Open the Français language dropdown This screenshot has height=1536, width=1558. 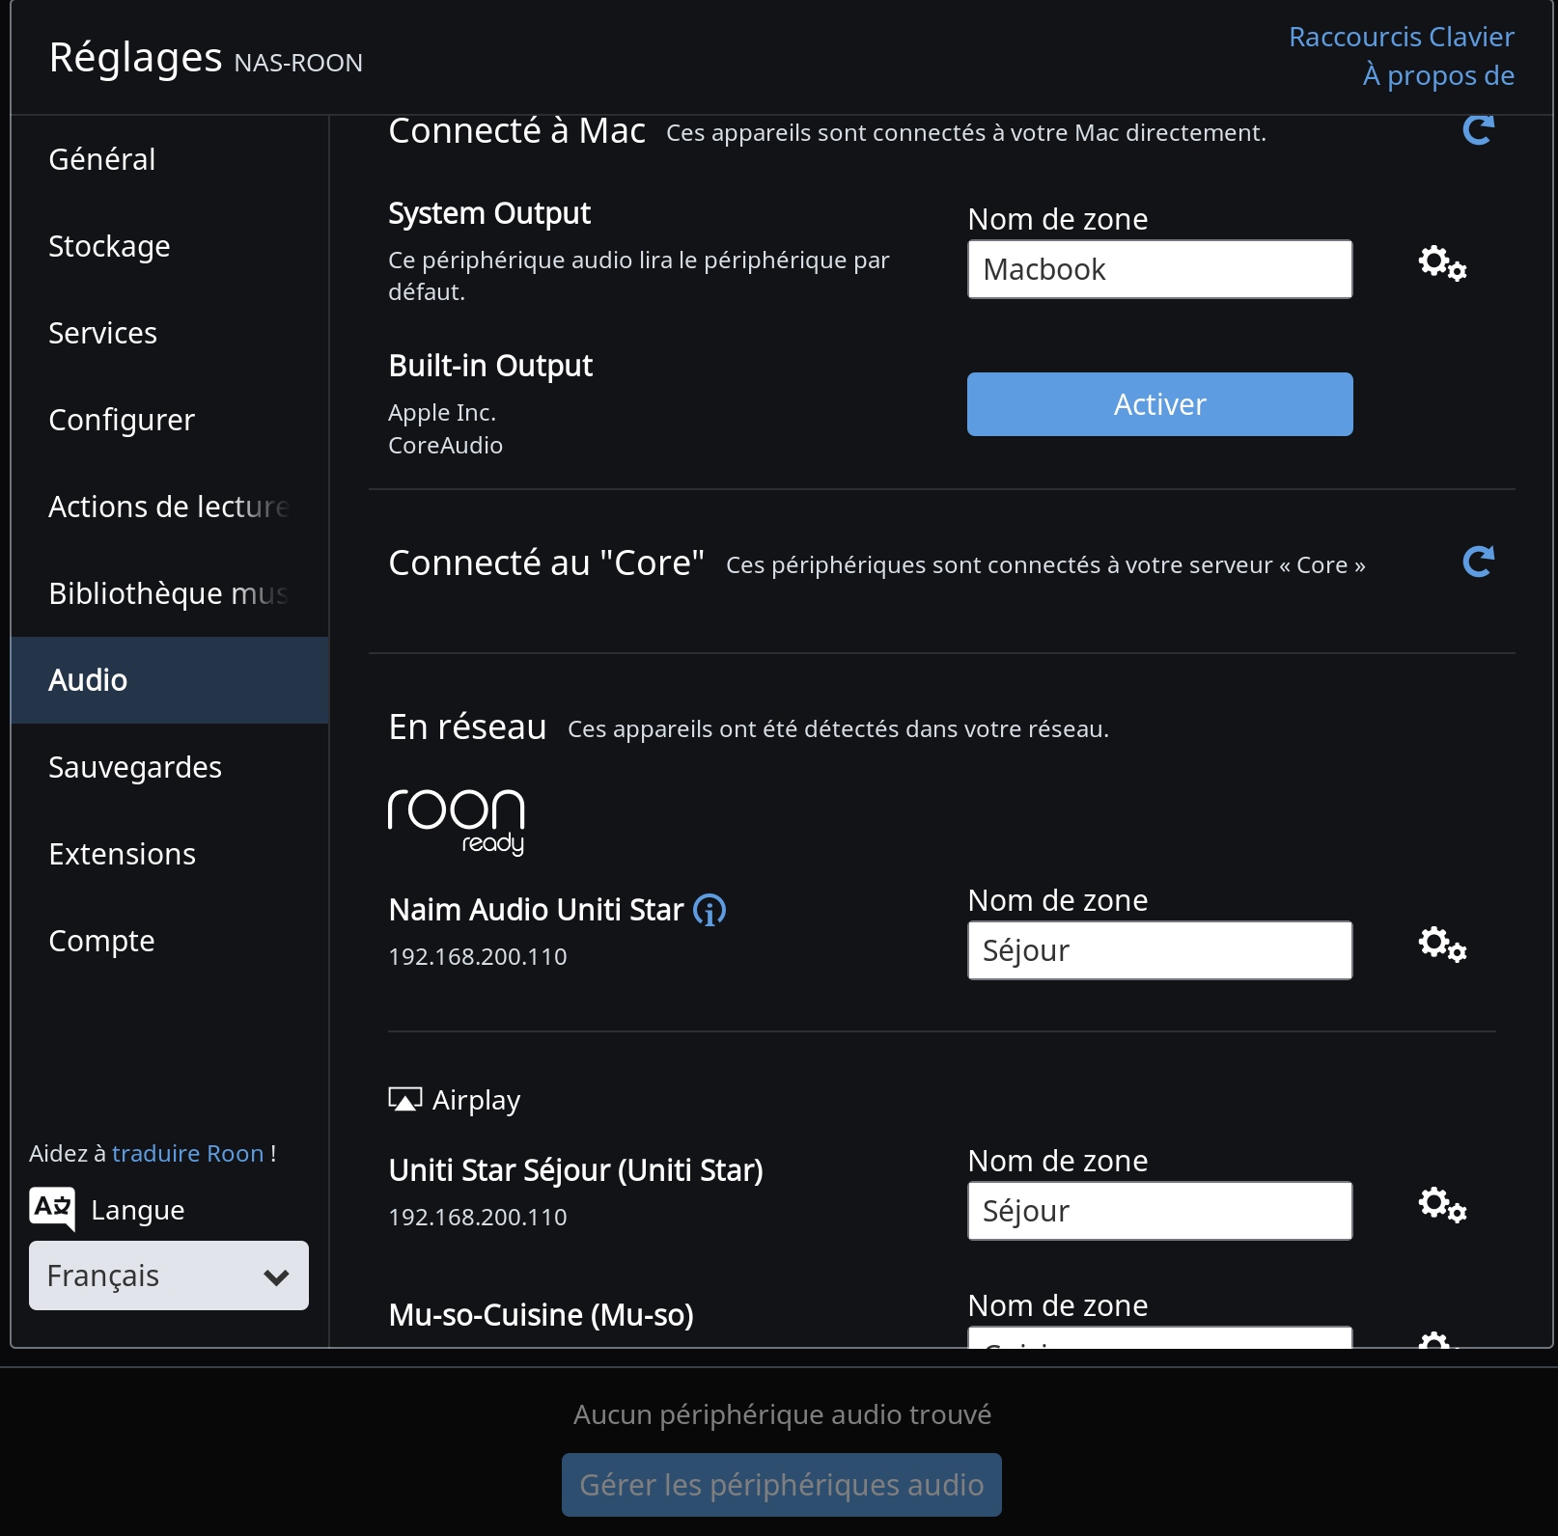[169, 1275]
